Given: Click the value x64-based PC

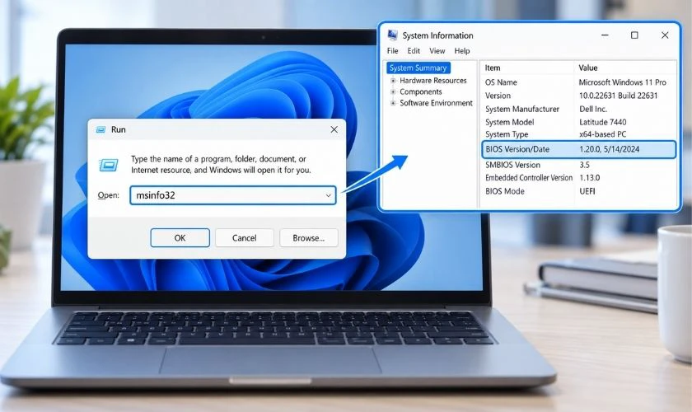Looking at the screenshot, I should click(x=602, y=134).
